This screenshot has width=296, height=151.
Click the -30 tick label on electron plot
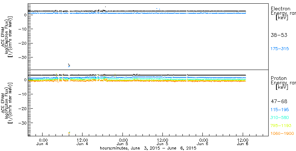(x=23, y=57)
